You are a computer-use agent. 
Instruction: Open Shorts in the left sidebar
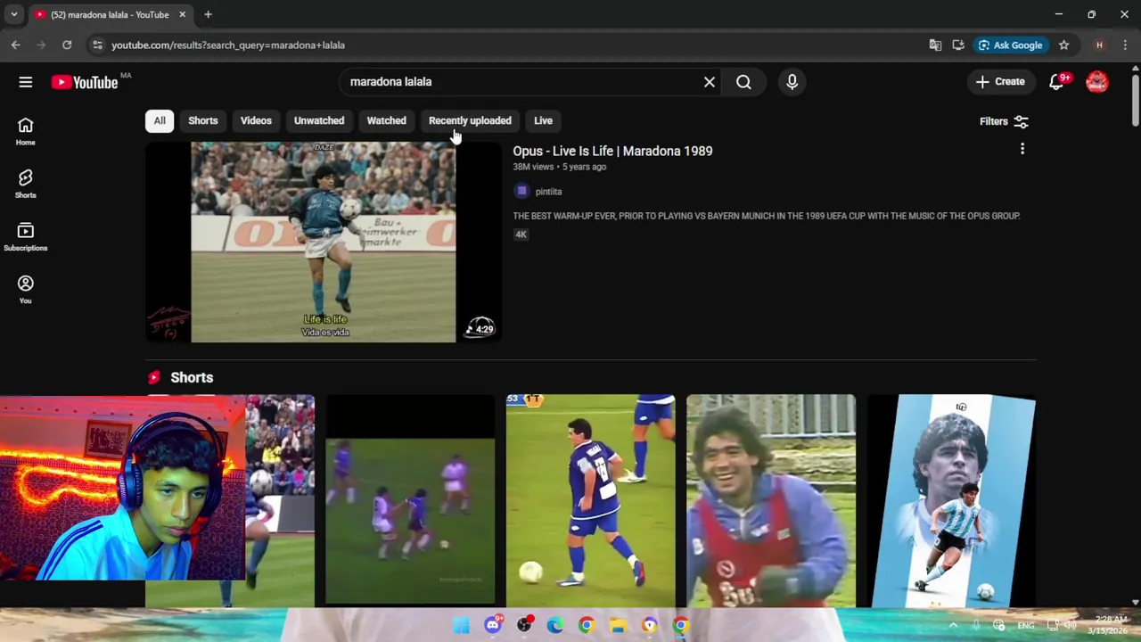click(x=25, y=184)
